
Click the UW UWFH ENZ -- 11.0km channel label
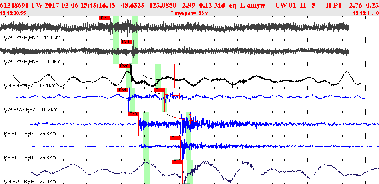[x=32, y=38]
